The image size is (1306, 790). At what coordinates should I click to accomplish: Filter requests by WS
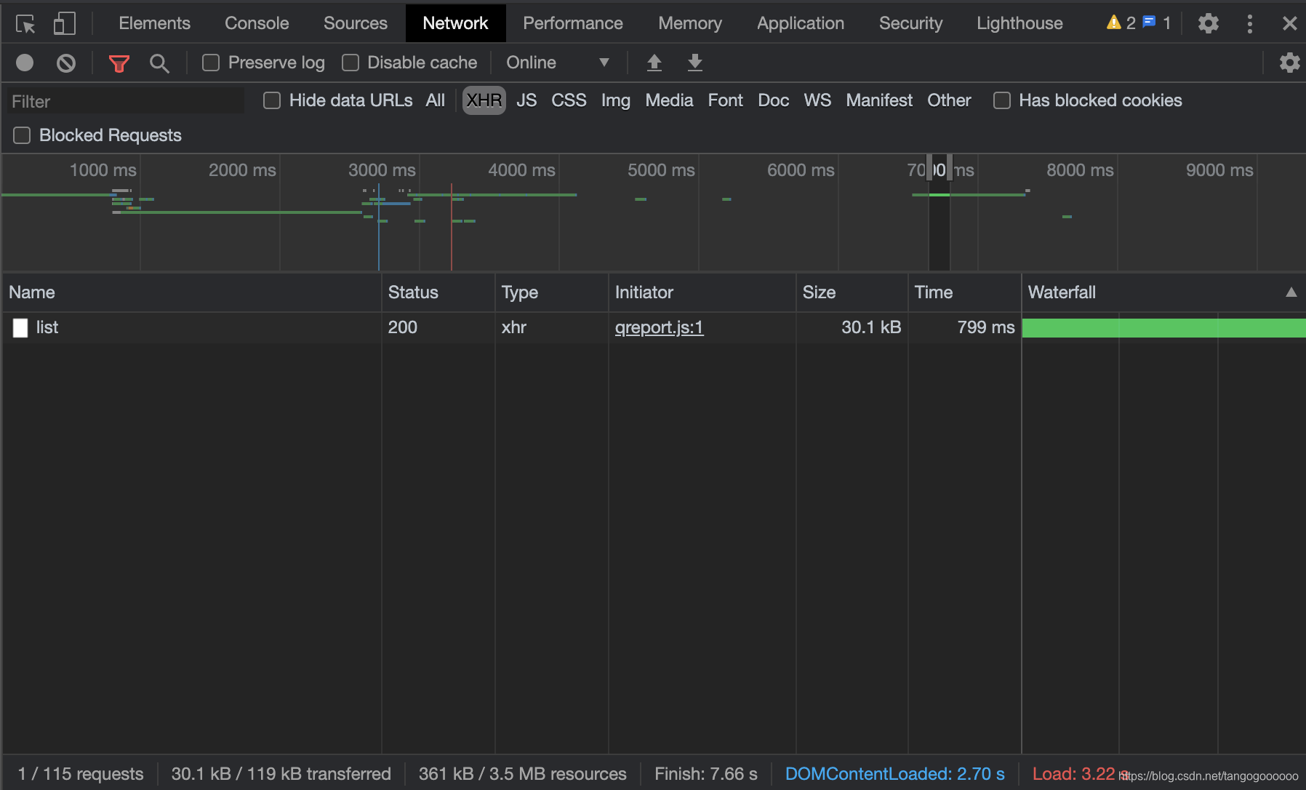tap(817, 100)
